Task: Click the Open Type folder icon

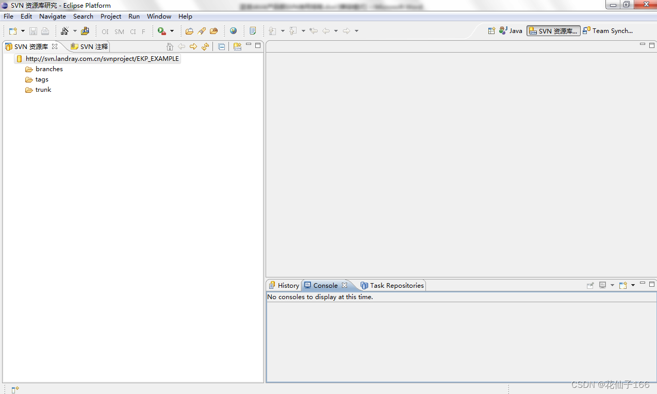Action: [189, 31]
